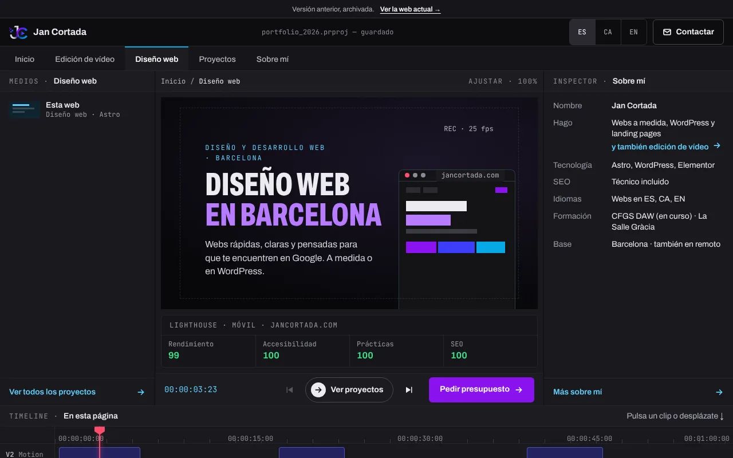Click the 'AJUSTAR · 100%' zoom control

point(503,81)
